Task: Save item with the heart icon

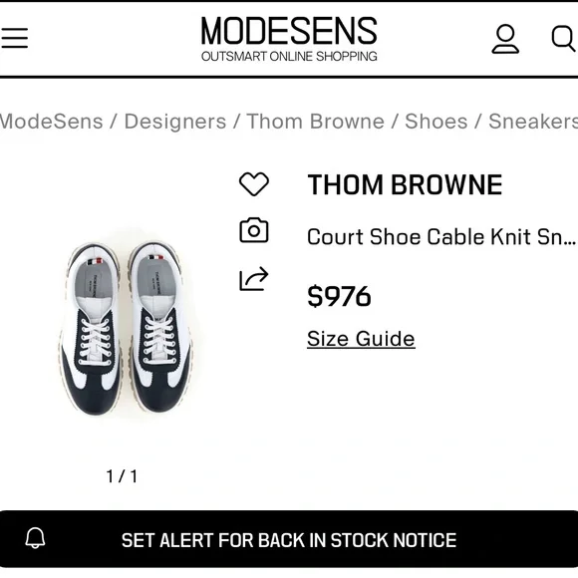Action: click(x=254, y=183)
